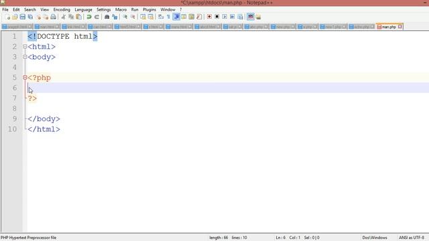Click the last toolbar icon after ABC

click(258, 17)
